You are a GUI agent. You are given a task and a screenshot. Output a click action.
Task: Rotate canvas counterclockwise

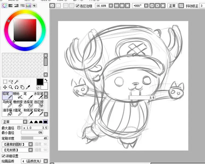point(152,6)
